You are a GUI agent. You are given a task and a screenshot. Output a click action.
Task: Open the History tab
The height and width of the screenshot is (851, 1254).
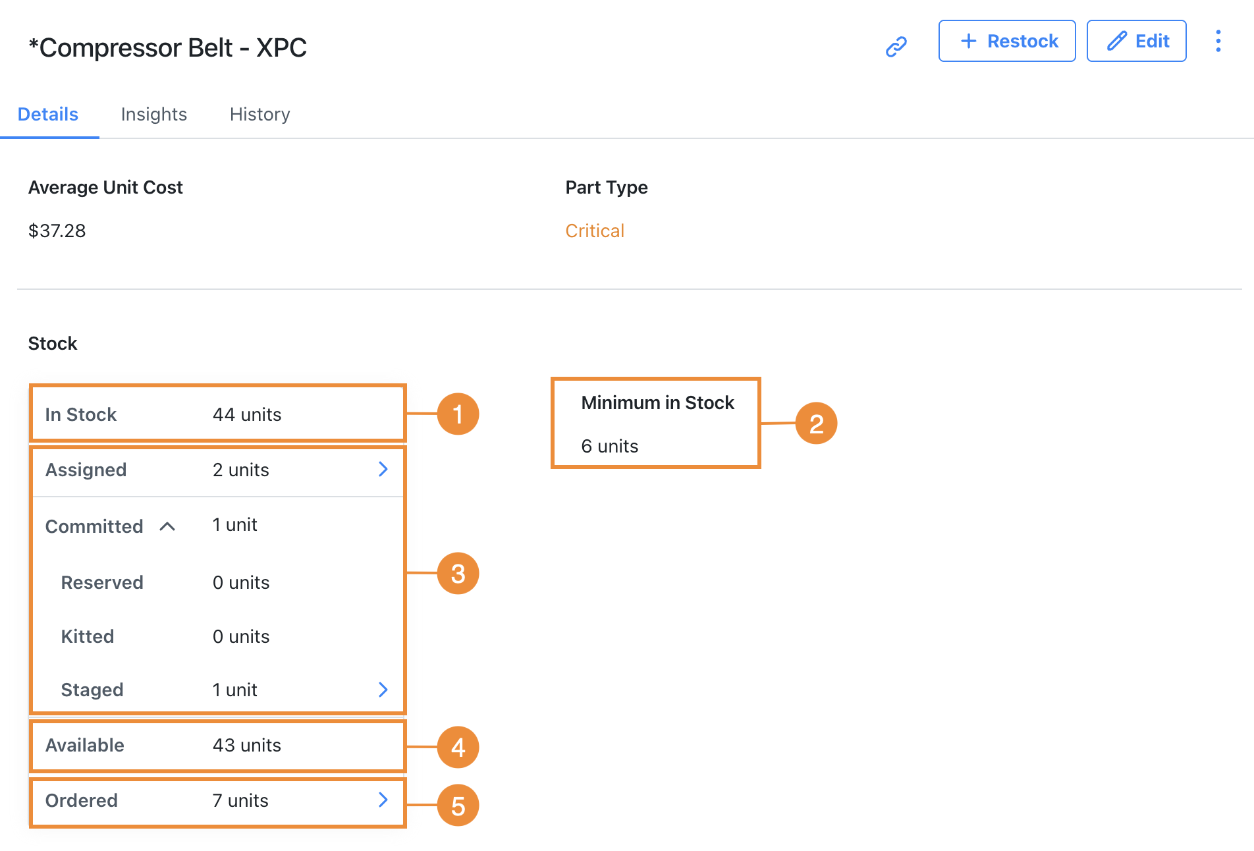pyautogui.click(x=260, y=115)
